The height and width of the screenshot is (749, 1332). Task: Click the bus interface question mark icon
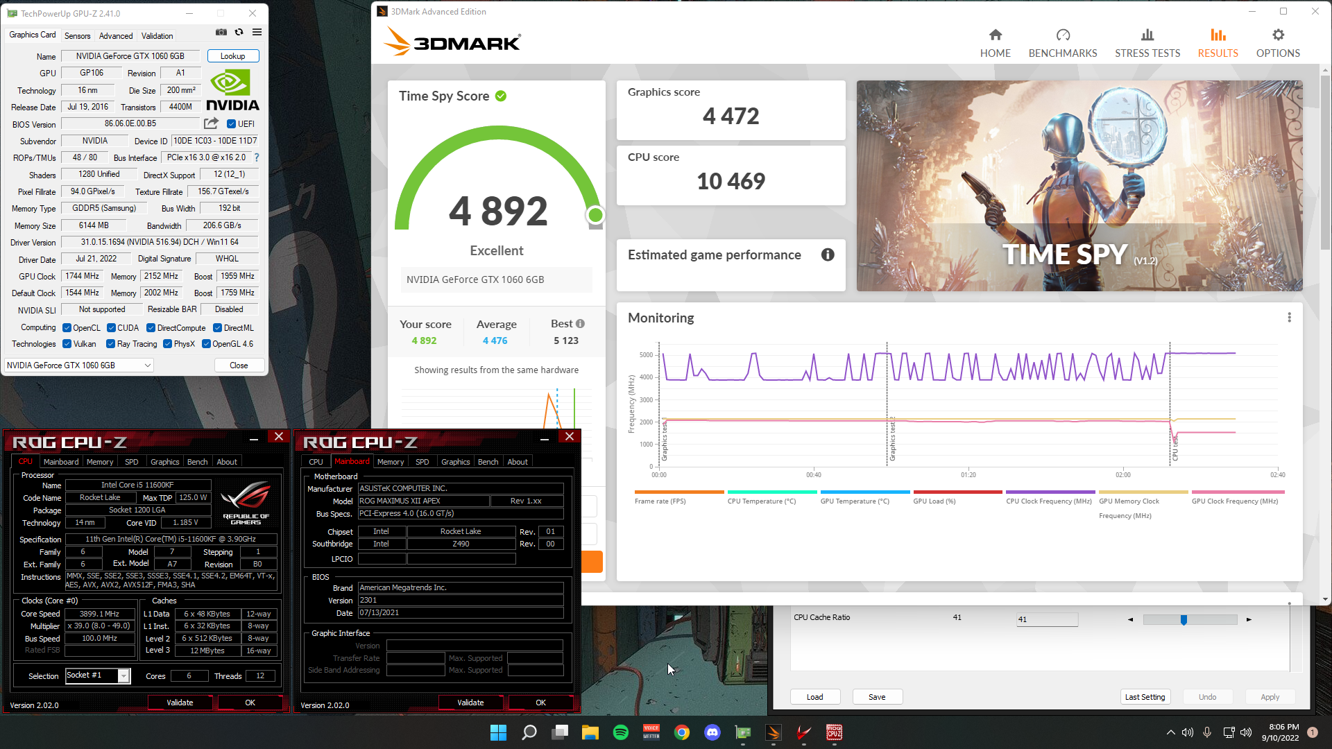(257, 157)
